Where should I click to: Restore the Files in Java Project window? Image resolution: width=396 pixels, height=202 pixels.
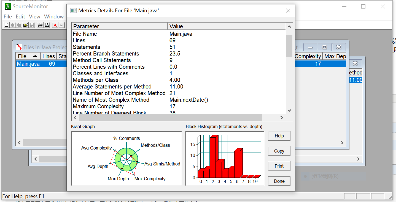click(x=325, y=47)
